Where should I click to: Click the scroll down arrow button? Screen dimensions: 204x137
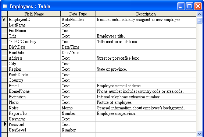click(x=199, y=134)
